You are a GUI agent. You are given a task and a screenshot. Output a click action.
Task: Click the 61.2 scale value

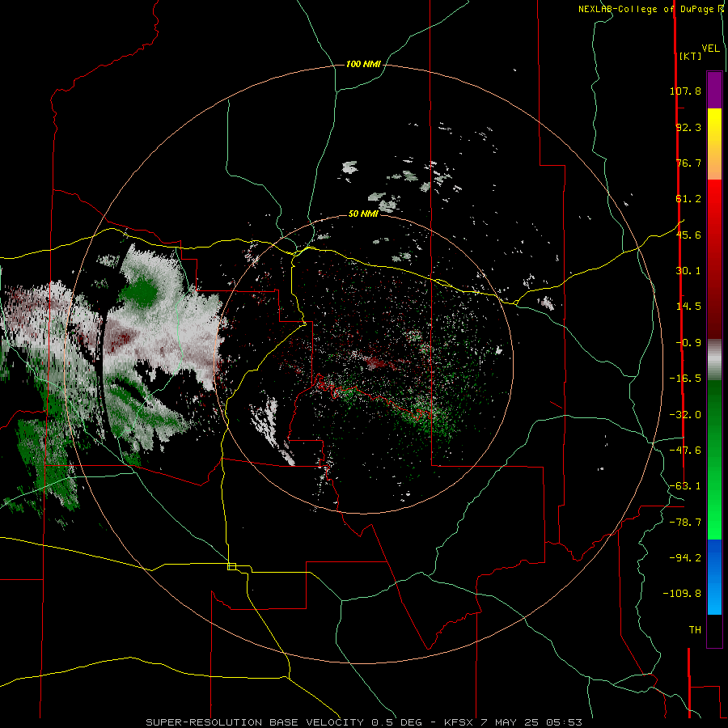(688, 199)
